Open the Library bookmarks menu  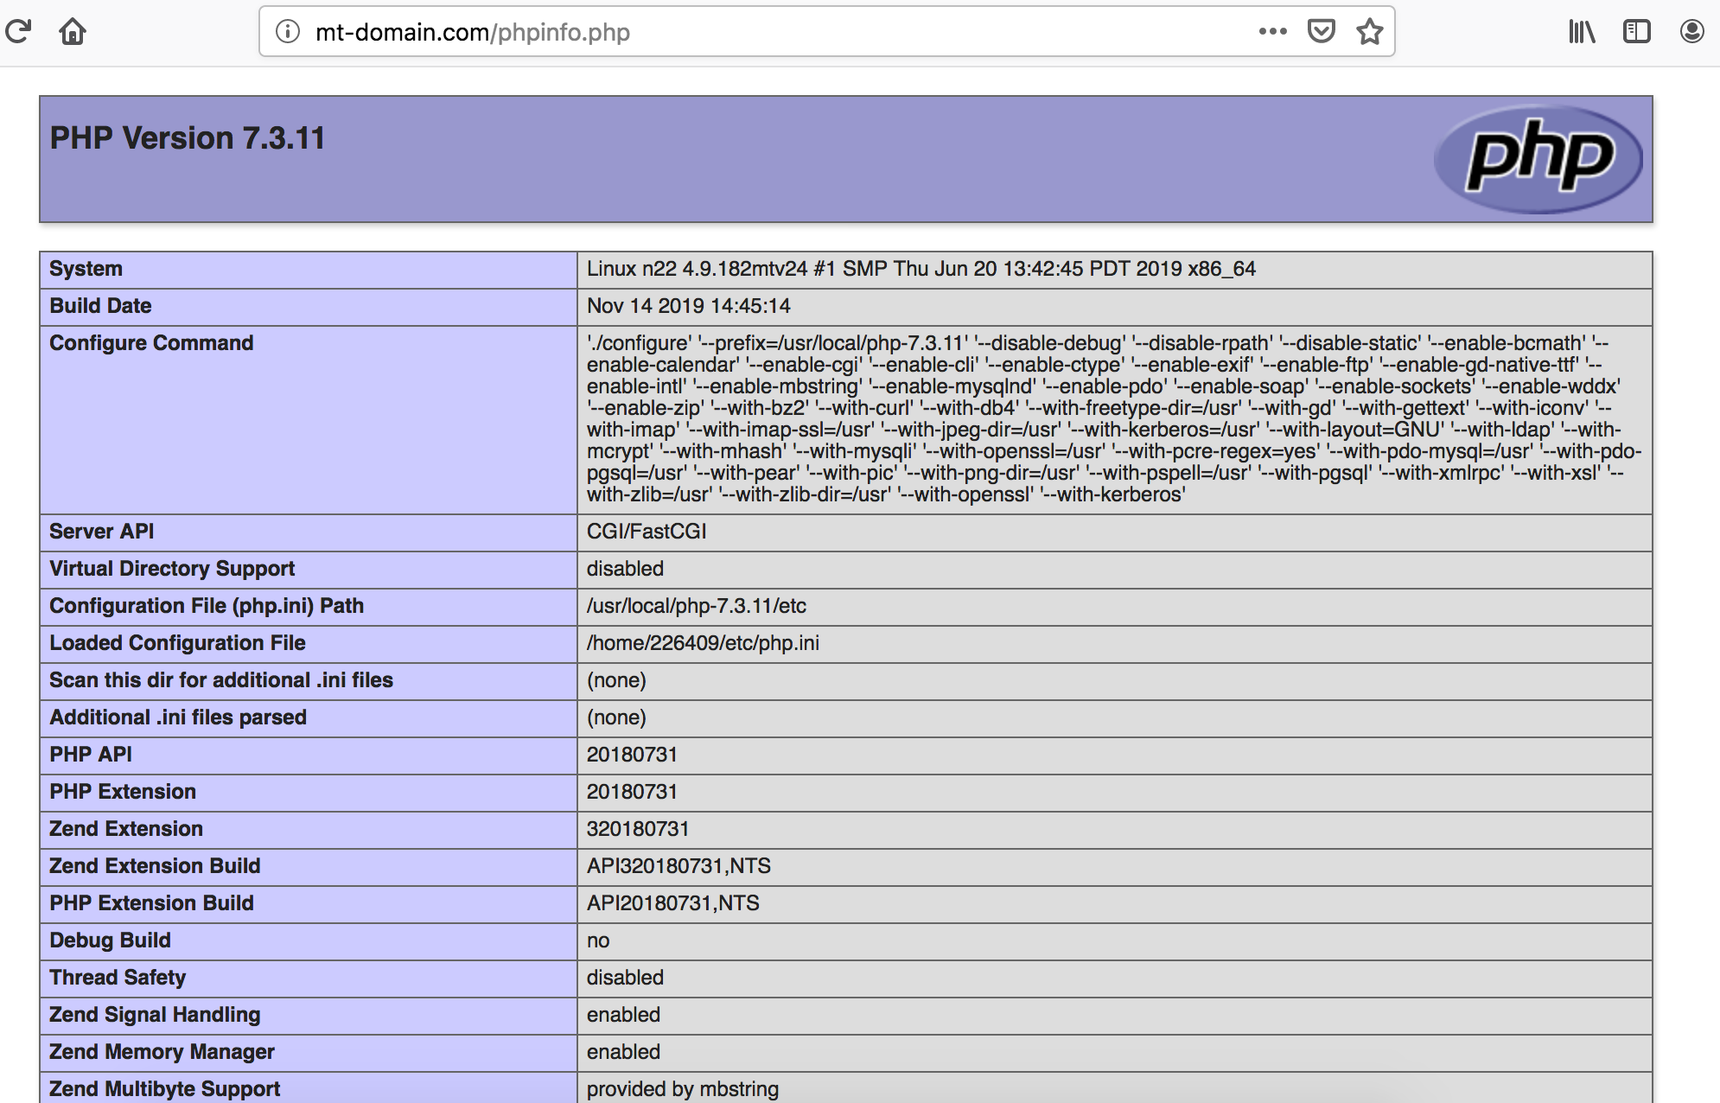coord(1582,32)
